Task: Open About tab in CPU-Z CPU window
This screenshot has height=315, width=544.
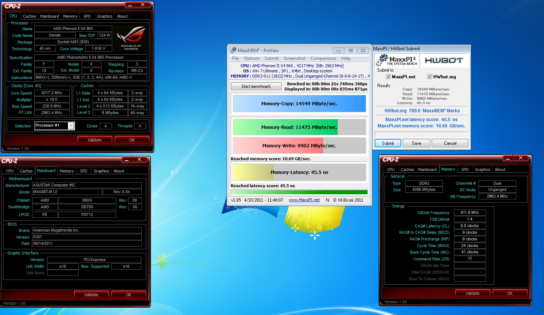Action: pyautogui.click(x=122, y=16)
